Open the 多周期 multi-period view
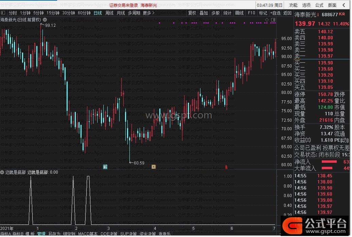The width and height of the screenshot is (352, 237). (134, 13)
